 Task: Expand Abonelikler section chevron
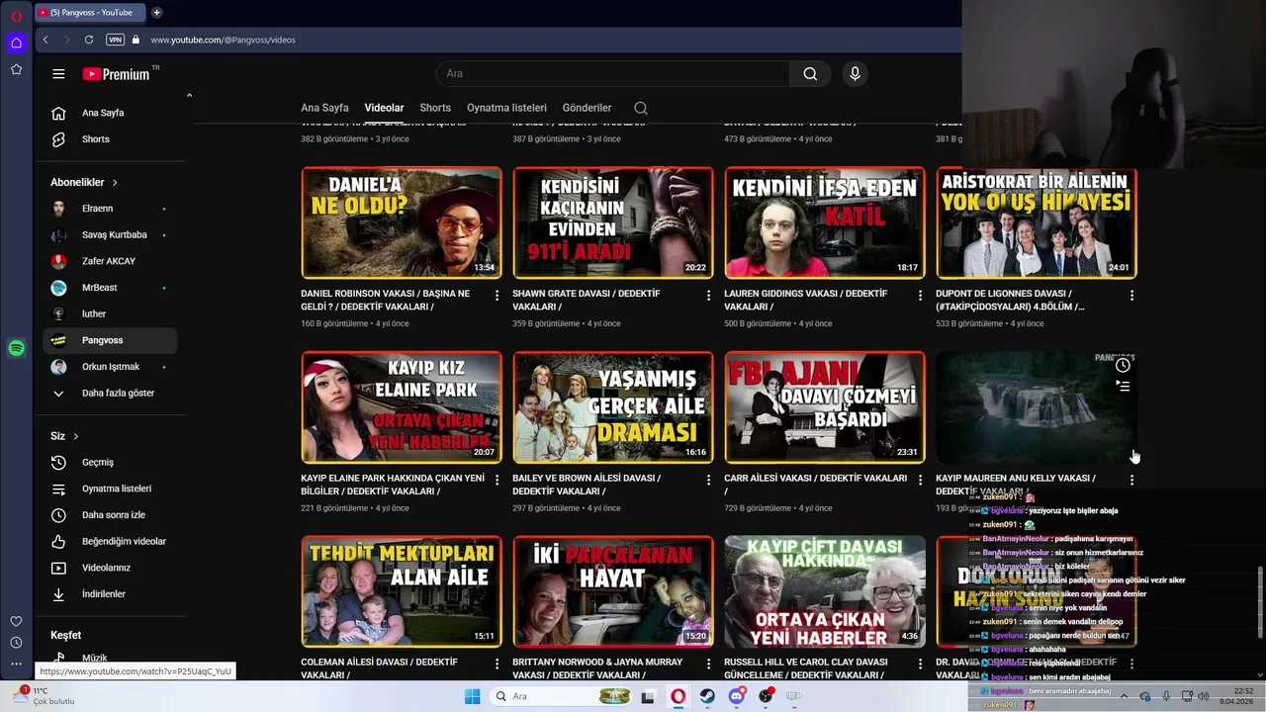coord(115,183)
